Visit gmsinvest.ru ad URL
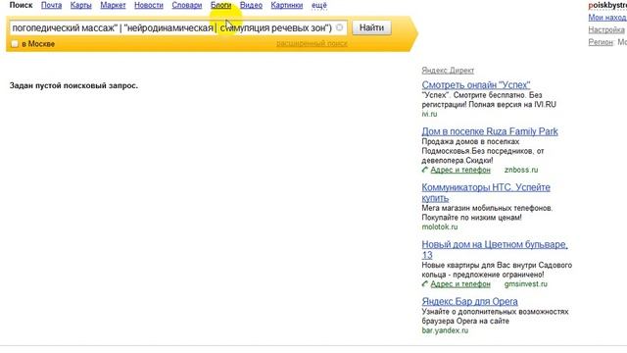The image size is (627, 353). [526, 283]
